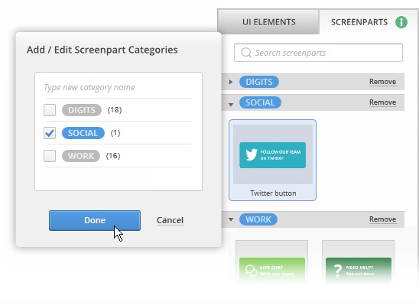
Task: Select the Twitter button screenpart thumbnail
Action: point(272,160)
